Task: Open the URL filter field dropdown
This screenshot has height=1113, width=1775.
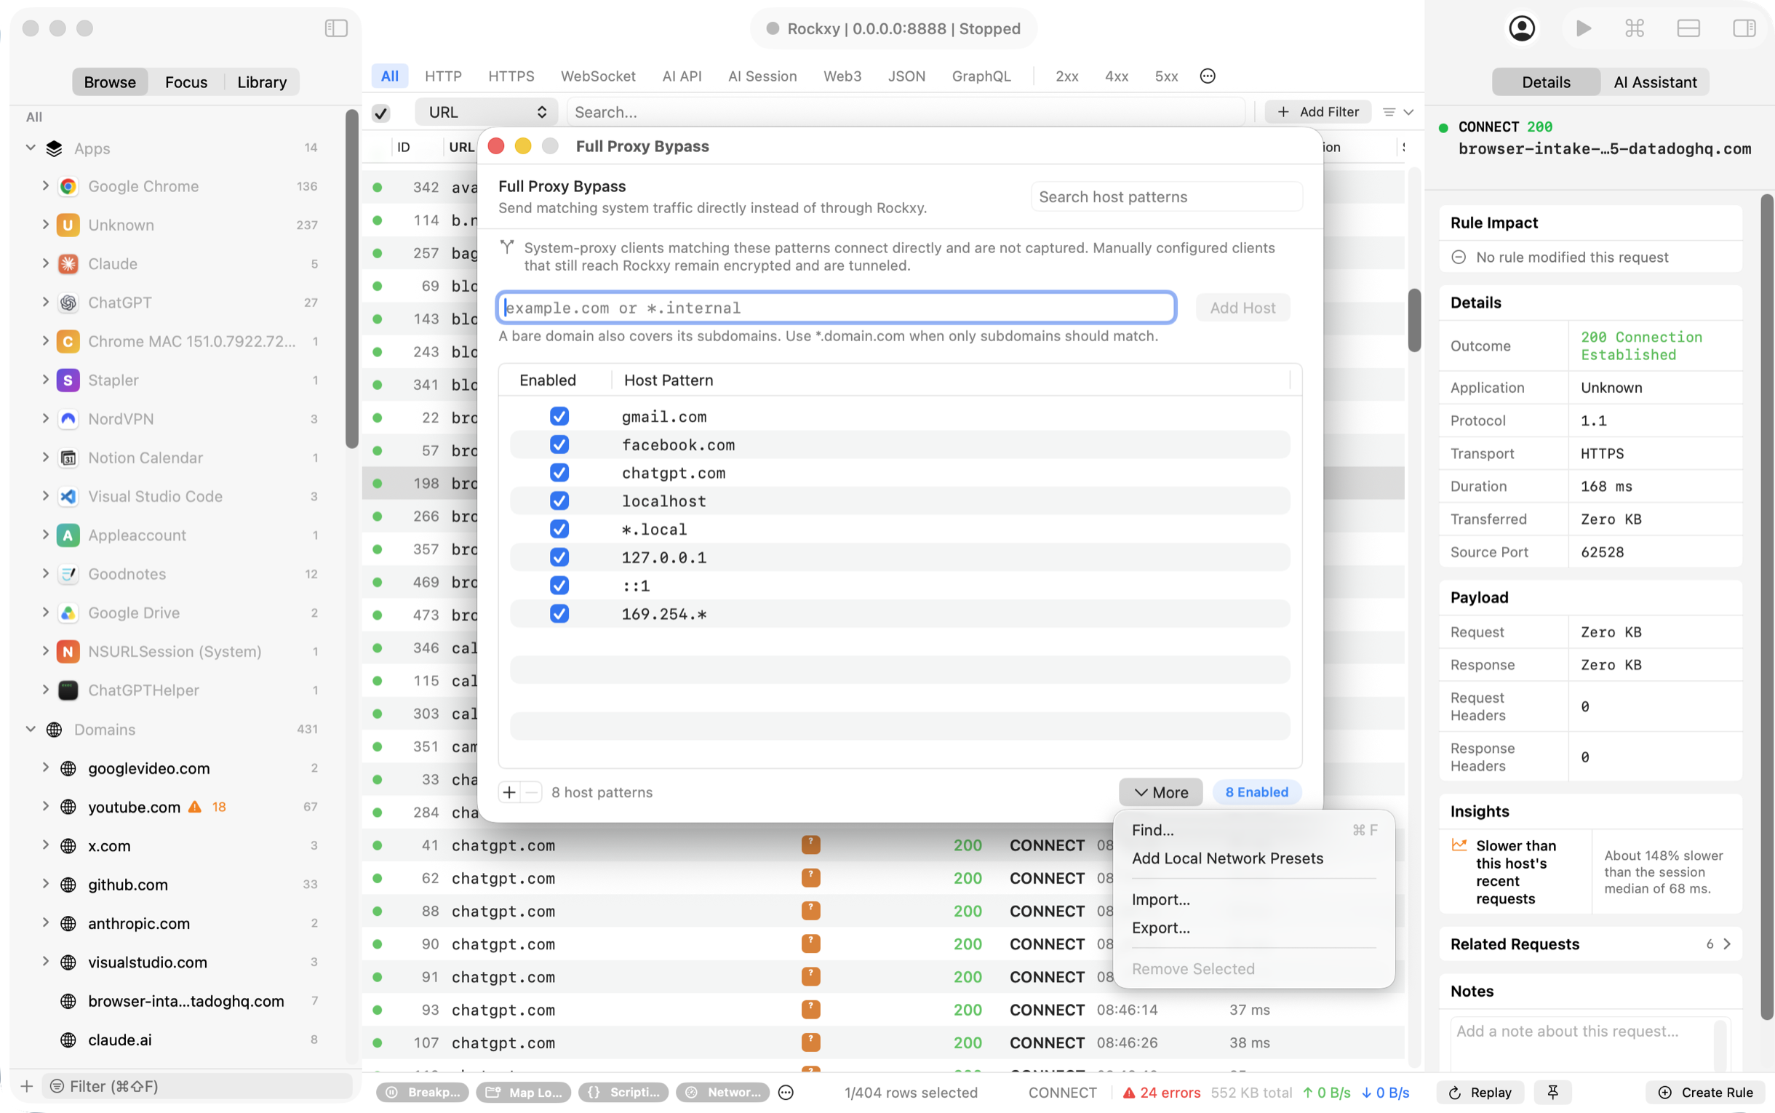Action: tap(487, 112)
